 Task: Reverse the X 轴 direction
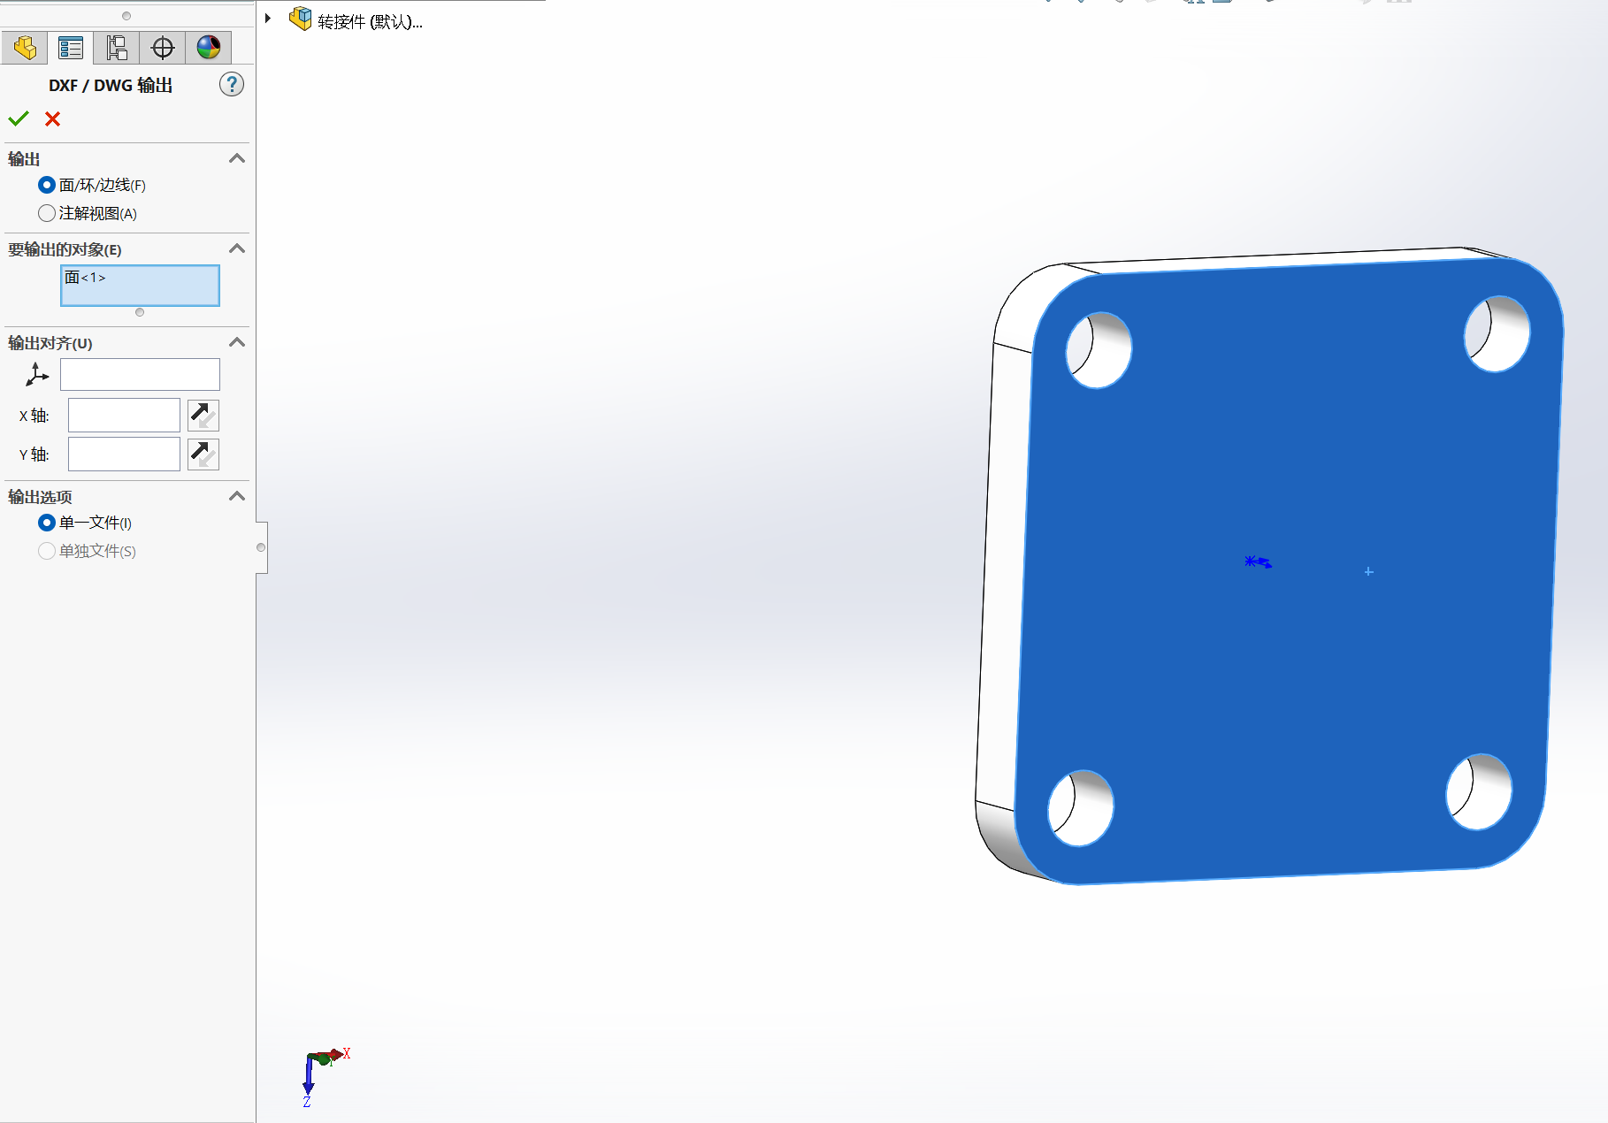pyautogui.click(x=203, y=415)
